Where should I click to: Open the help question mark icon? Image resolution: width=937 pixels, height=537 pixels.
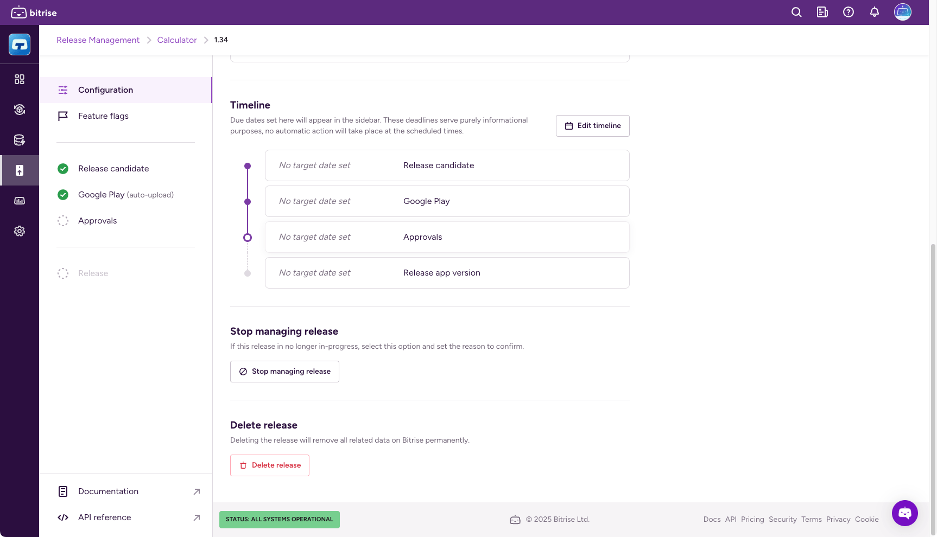848,12
